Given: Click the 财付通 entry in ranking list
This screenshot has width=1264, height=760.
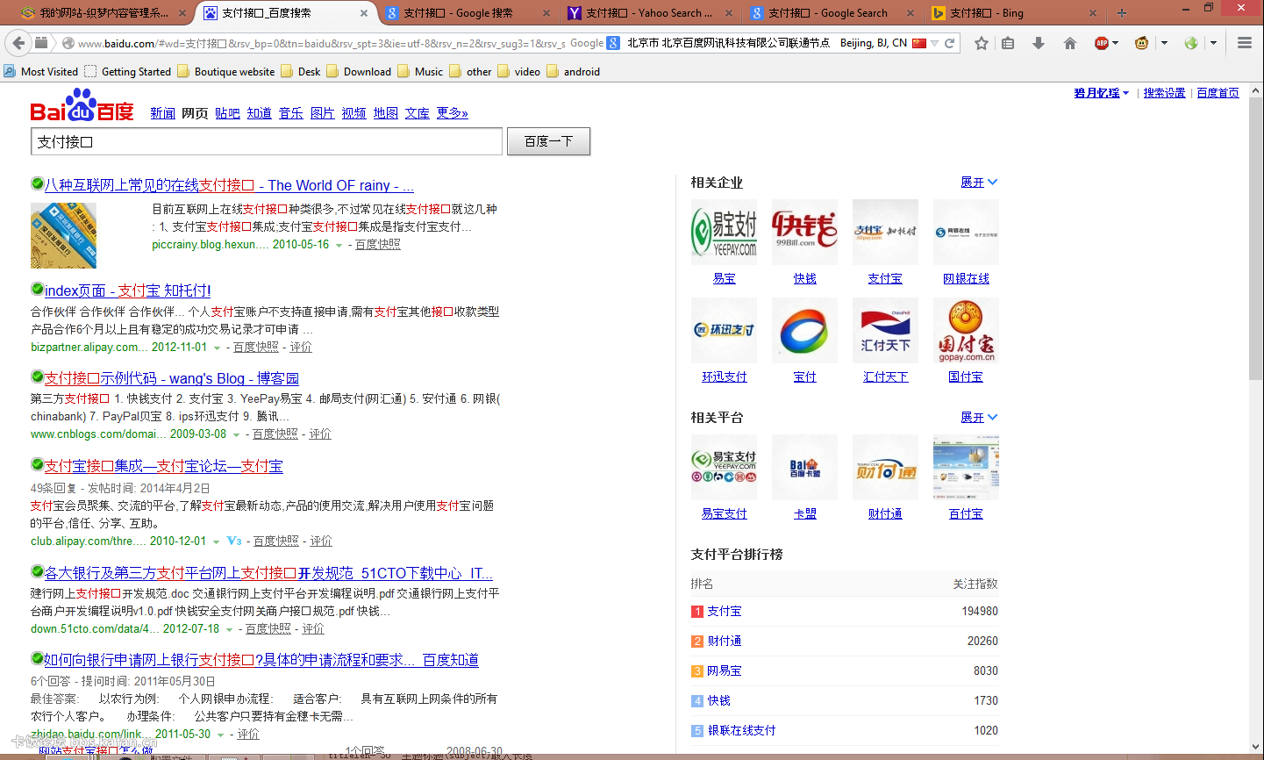Looking at the screenshot, I should click(725, 642).
